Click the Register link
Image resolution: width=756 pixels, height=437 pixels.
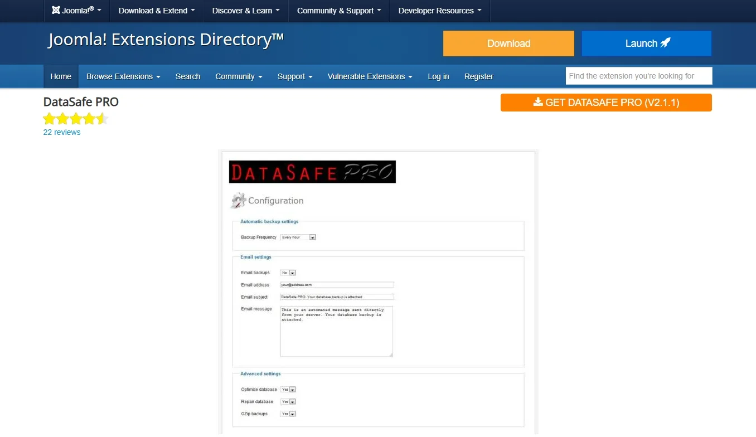(x=479, y=76)
